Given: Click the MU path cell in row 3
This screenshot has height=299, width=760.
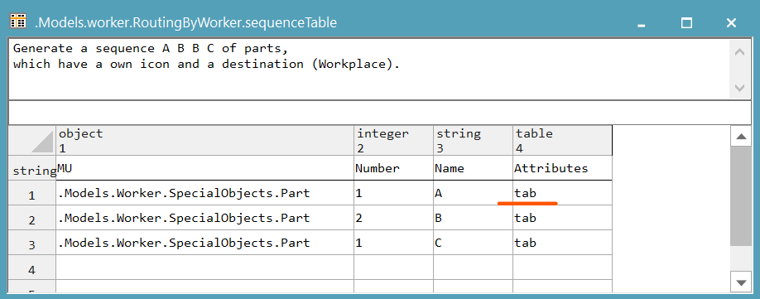Looking at the screenshot, I should [x=204, y=243].
